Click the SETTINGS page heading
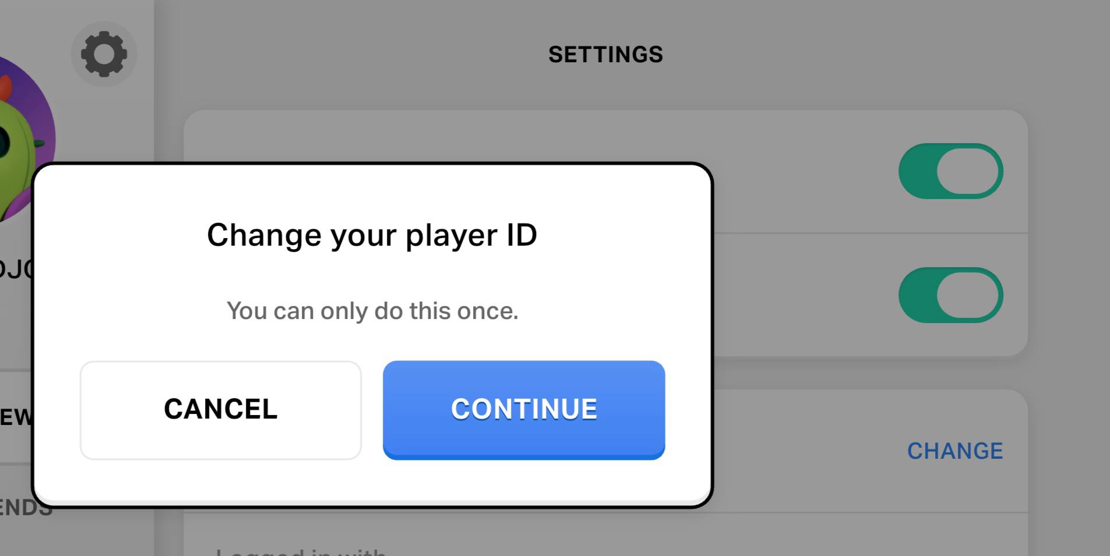The height and width of the screenshot is (556, 1110). pos(605,55)
